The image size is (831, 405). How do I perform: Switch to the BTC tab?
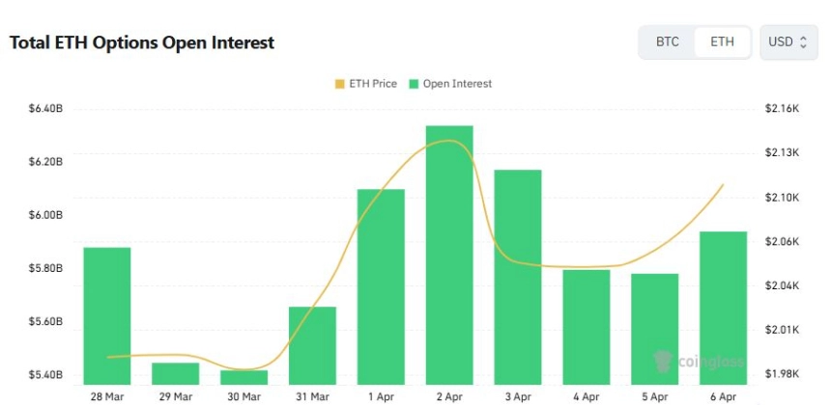pyautogui.click(x=667, y=42)
